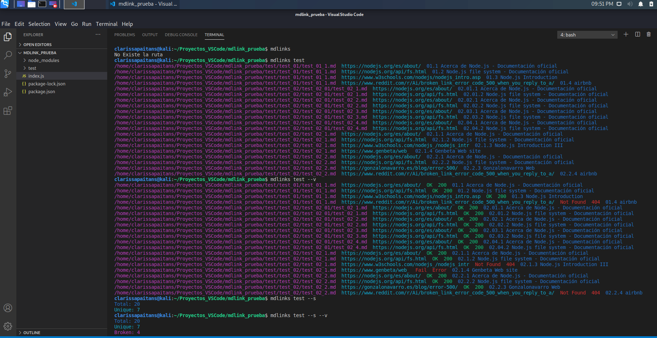Click the clock showing 09:51 PM

click(x=602, y=4)
